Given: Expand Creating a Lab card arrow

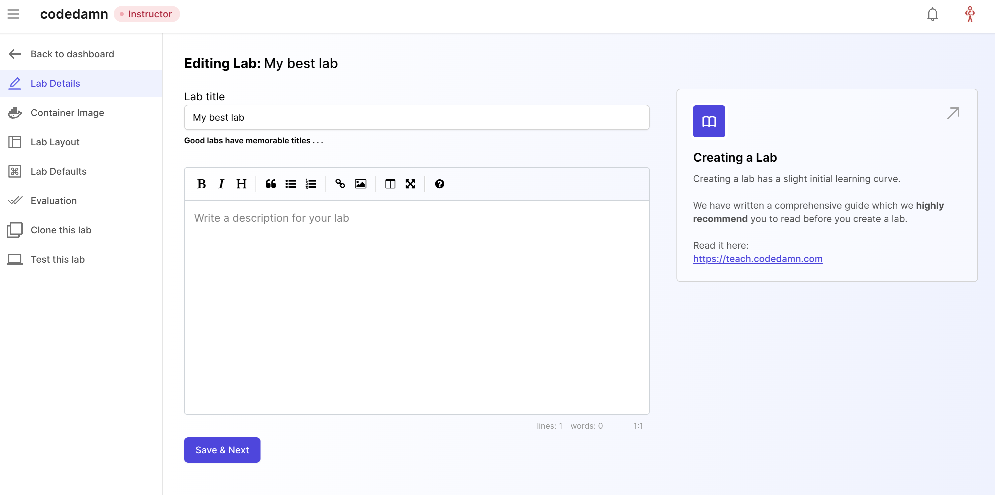Looking at the screenshot, I should tap(953, 113).
